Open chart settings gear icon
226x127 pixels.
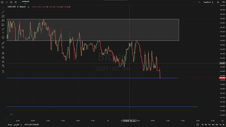(x=11, y=2)
